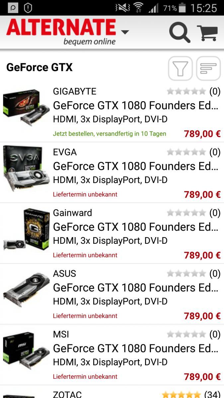
Task: Open the filter funnel button
Action: (180, 68)
